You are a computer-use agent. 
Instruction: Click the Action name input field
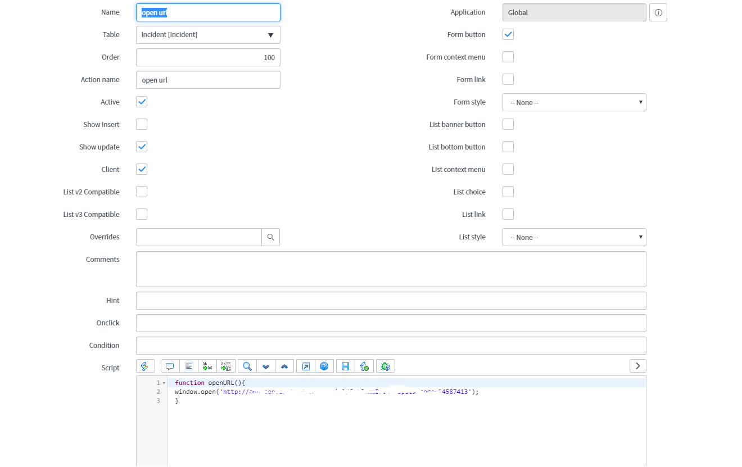point(208,80)
